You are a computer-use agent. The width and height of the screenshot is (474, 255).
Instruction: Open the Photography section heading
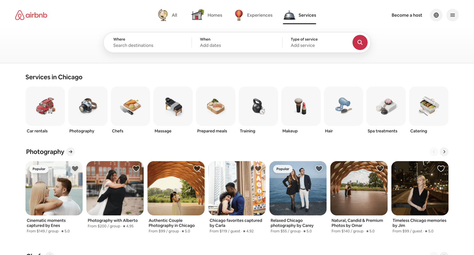click(45, 152)
